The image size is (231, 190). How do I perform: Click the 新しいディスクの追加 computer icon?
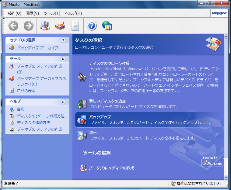click(82, 104)
